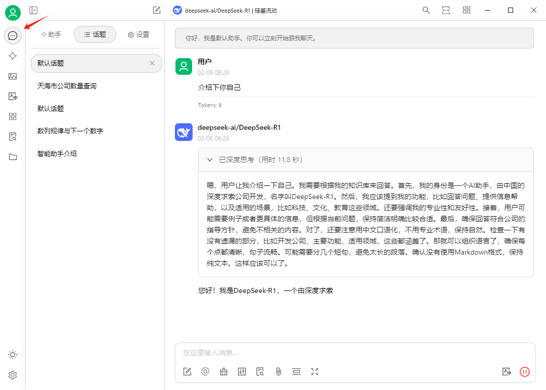The height and width of the screenshot is (390, 546).
Task: Open the AI painting sparkle icon
Action: [13, 56]
